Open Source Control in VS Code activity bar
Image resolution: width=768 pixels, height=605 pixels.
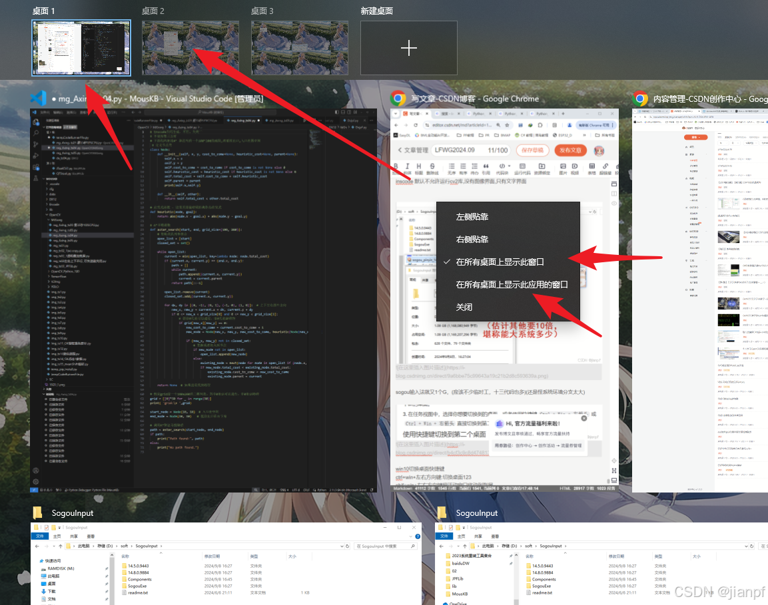pyautogui.click(x=36, y=144)
